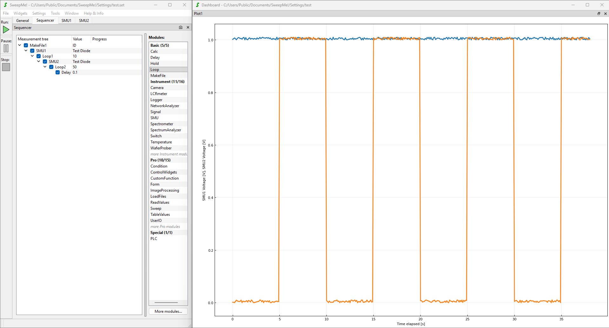Toggle the Delay item checkbox
Viewport: 609px width, 328px height.
58,72
